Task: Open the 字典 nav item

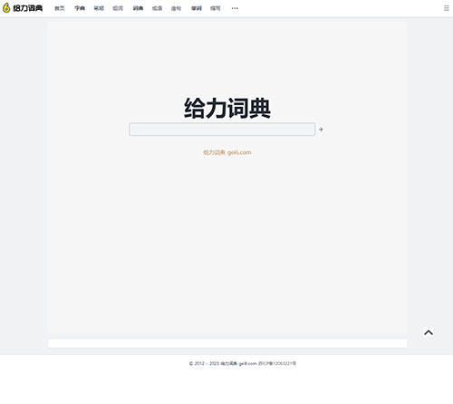Action: tap(80, 8)
